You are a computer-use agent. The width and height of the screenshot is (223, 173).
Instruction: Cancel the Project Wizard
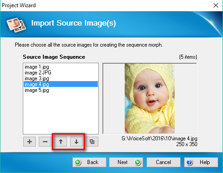(x=164, y=162)
